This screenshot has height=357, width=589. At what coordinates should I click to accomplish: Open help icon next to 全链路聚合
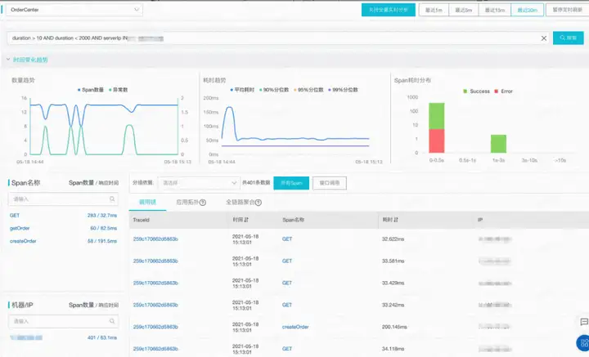coord(258,203)
